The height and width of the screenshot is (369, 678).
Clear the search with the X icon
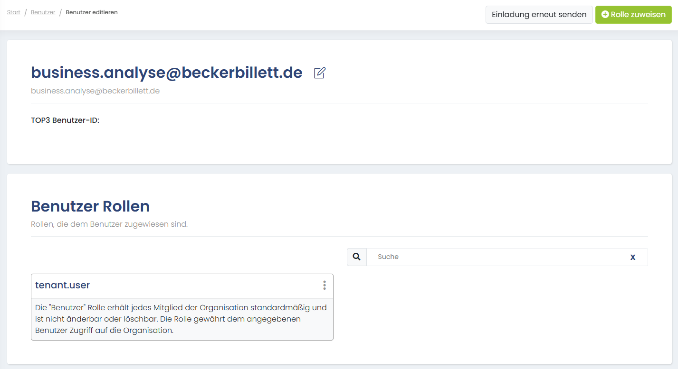click(x=632, y=257)
